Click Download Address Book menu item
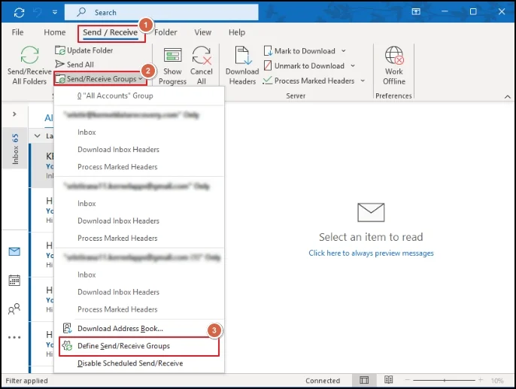The width and height of the screenshot is (516, 389). coord(139,329)
